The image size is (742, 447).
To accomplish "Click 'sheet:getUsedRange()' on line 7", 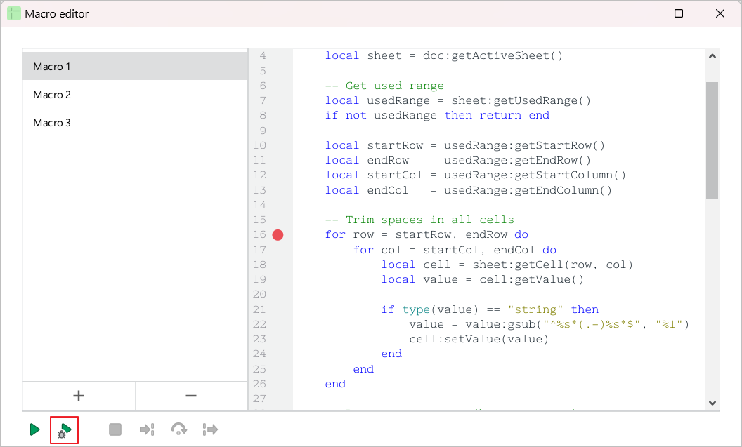I will coord(521,100).
